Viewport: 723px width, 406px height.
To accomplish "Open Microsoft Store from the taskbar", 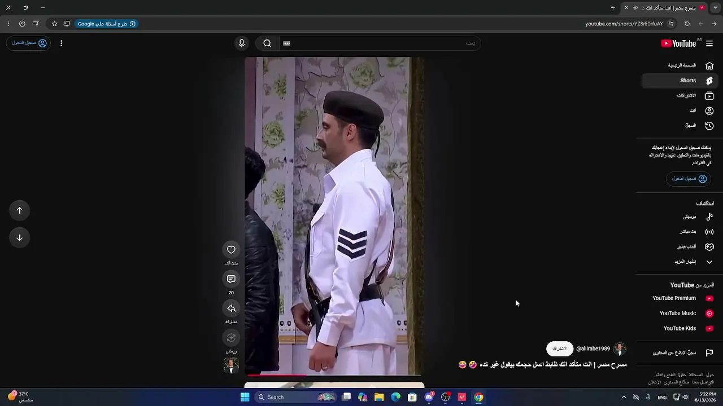I will click(x=412, y=397).
